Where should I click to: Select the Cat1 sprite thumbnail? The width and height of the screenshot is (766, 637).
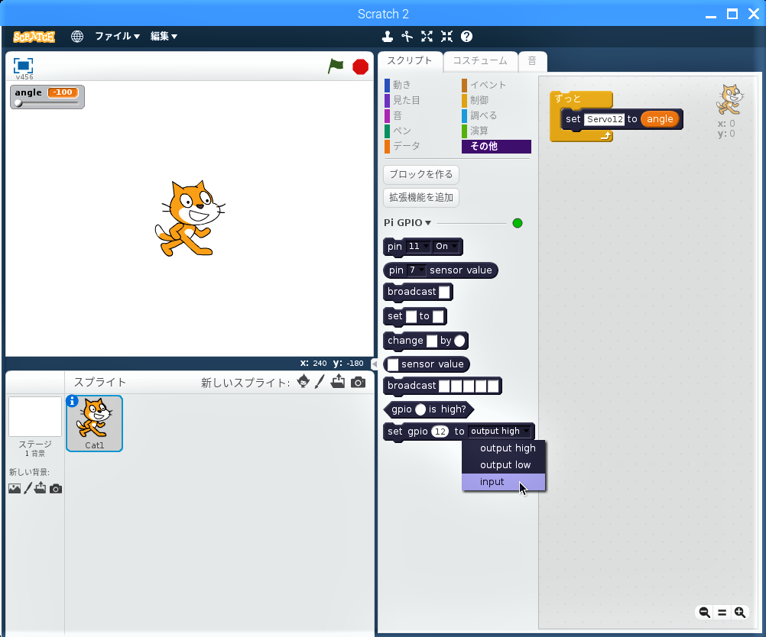pos(94,424)
